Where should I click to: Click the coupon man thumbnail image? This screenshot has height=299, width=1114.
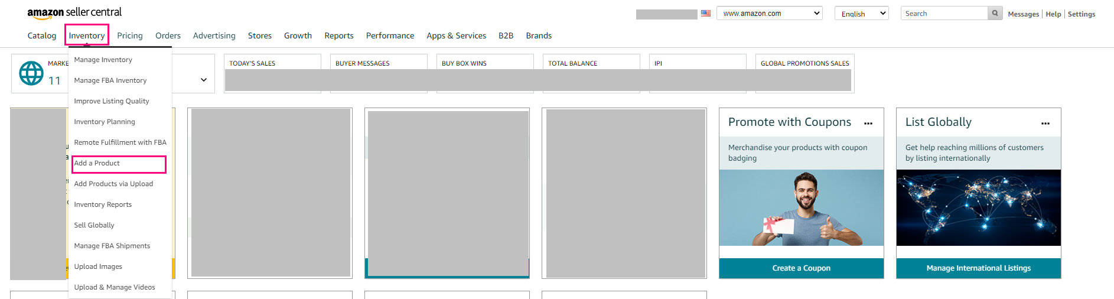tap(802, 208)
